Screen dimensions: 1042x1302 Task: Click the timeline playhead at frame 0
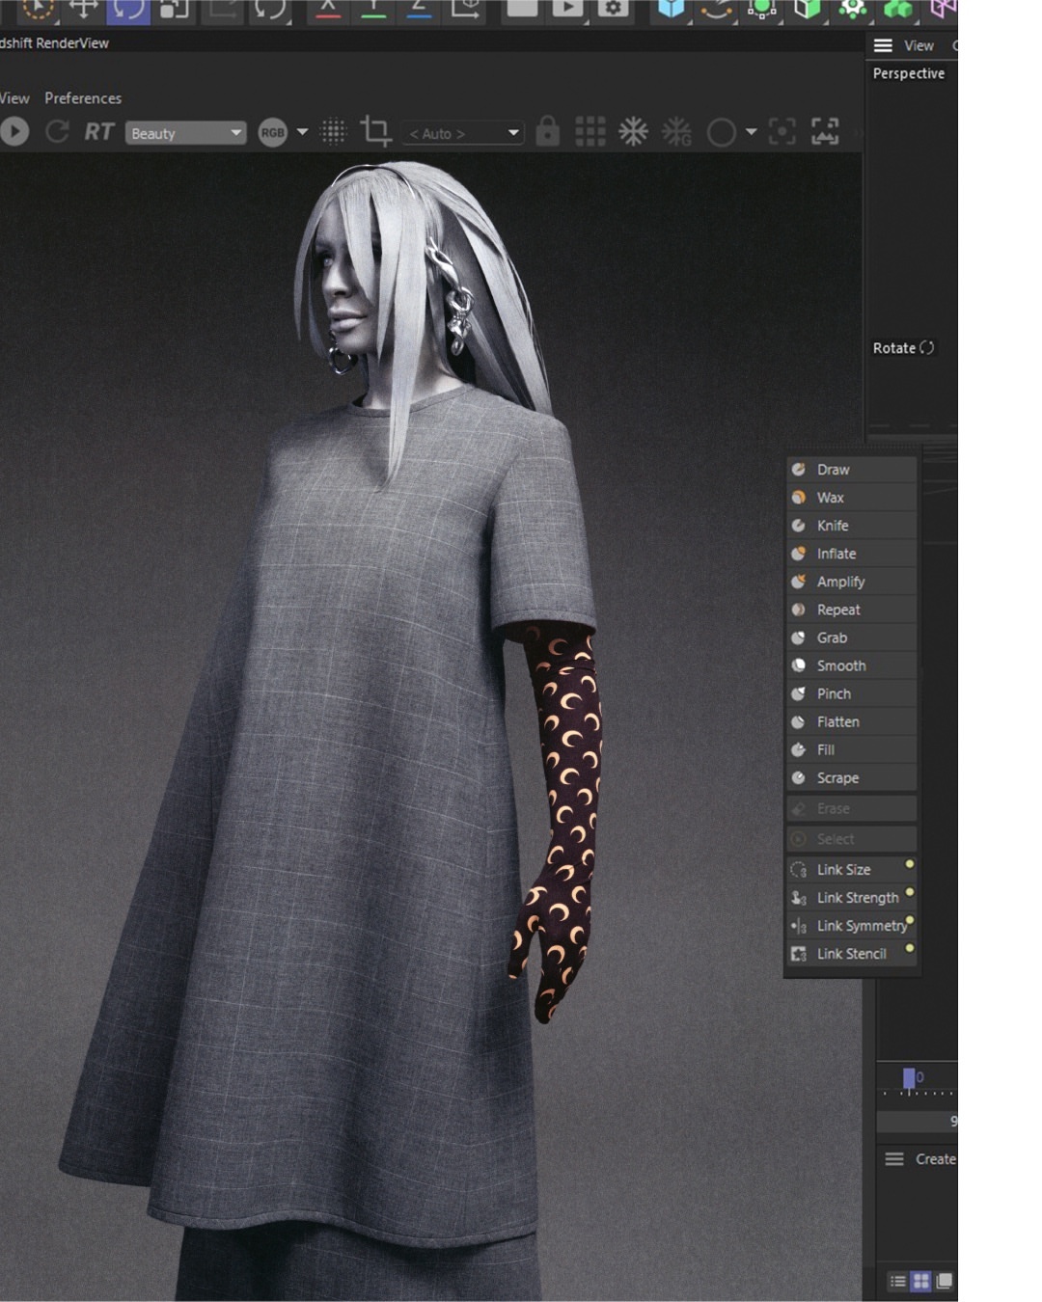(x=909, y=1078)
